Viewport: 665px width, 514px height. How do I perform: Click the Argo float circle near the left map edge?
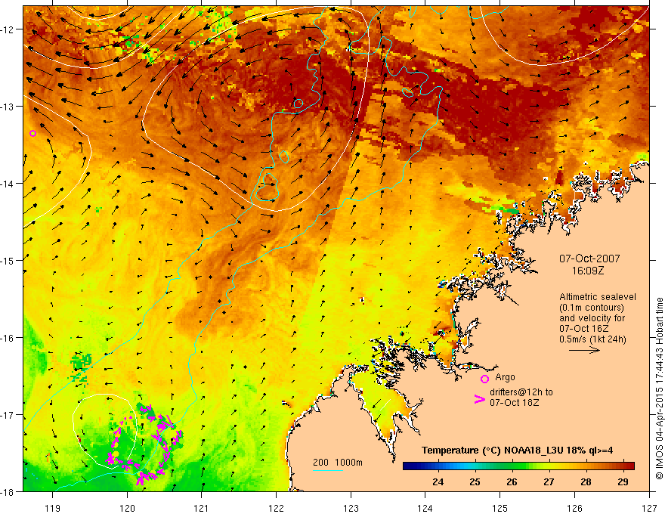coord(33,133)
